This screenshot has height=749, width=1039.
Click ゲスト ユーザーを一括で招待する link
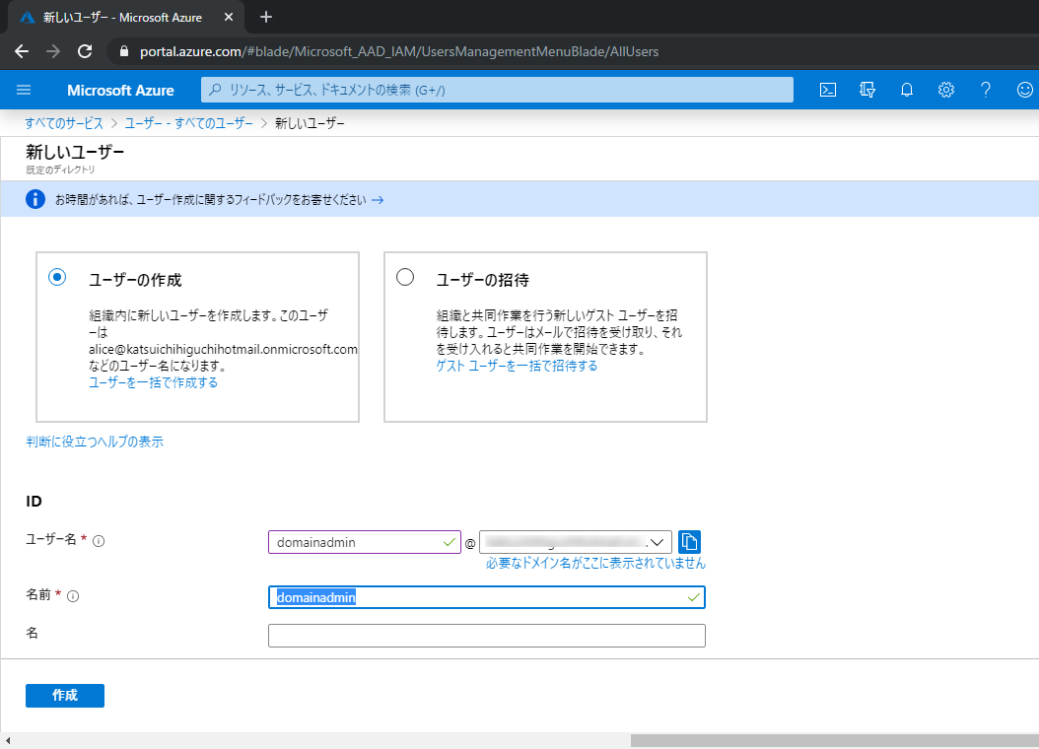tap(517, 366)
